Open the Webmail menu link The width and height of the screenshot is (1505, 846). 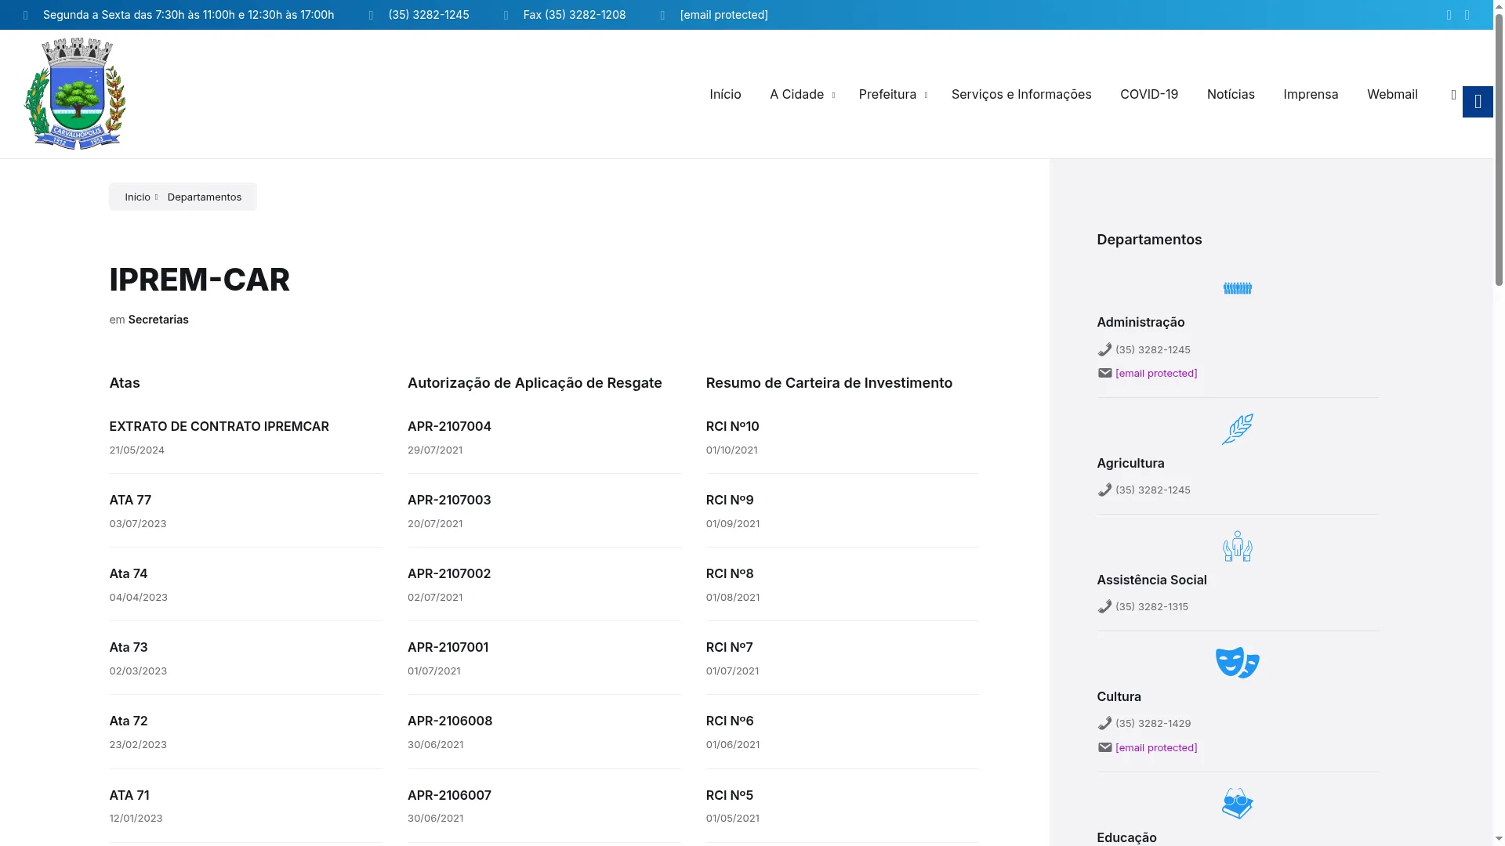coord(1392,94)
